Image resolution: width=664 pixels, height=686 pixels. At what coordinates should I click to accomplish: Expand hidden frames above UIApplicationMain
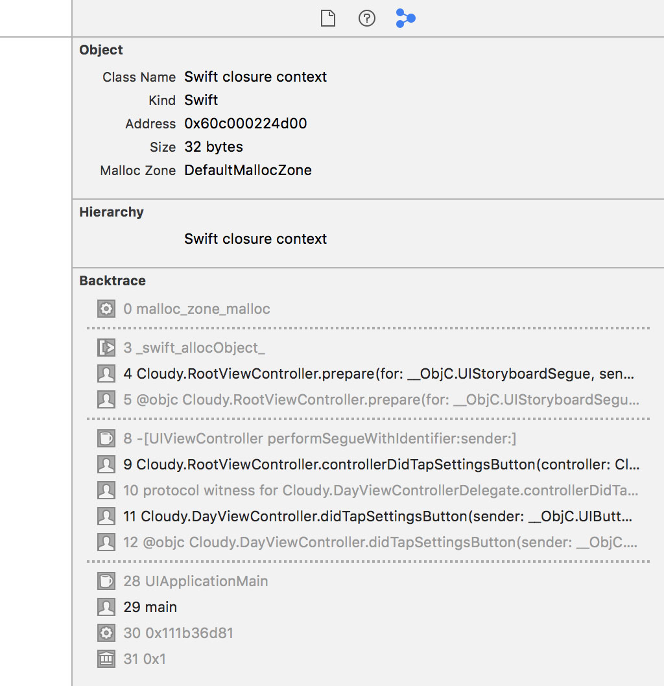pyautogui.click(x=368, y=562)
